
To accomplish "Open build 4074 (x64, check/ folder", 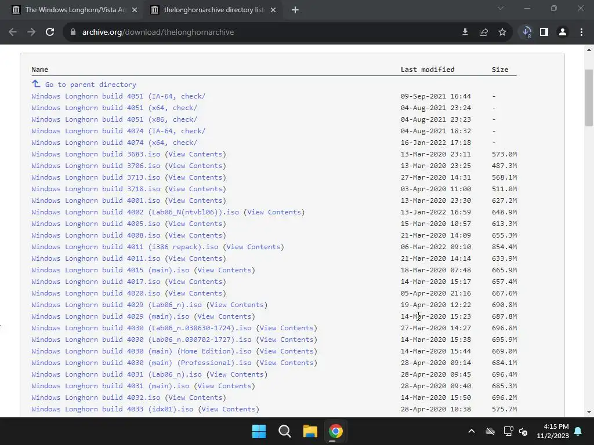I will (114, 143).
